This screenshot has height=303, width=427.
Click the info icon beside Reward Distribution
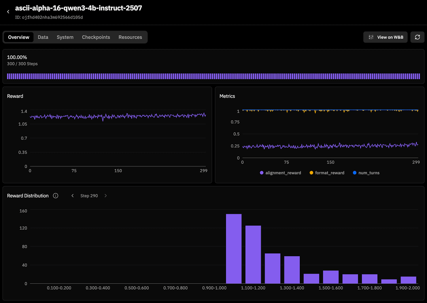[55, 196]
